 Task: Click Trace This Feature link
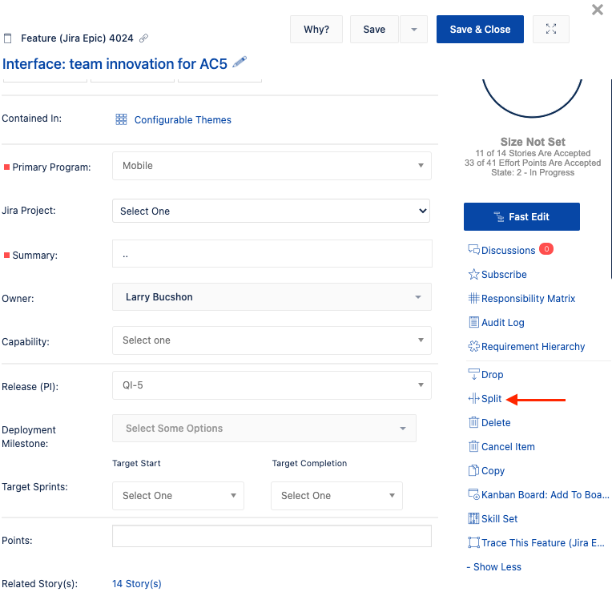[542, 543]
